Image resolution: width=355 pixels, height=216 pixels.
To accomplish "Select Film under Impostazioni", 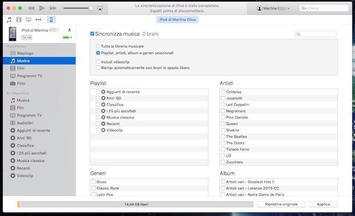I will (x=40, y=69).
